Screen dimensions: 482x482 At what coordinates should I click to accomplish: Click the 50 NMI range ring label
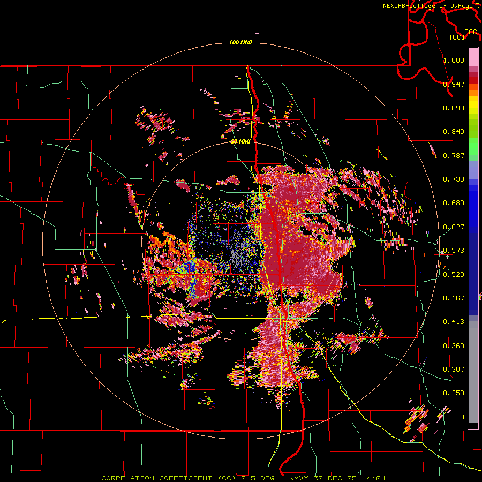(240, 141)
